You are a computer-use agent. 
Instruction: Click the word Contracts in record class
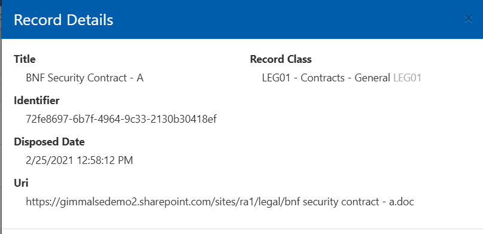(x=323, y=78)
